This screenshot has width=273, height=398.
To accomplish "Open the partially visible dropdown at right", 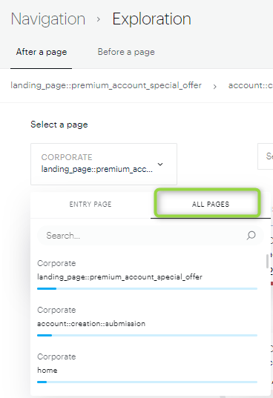I will 266,156.
